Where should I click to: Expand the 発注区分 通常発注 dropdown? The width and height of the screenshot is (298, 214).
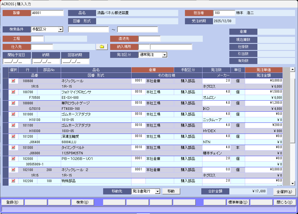(164, 55)
